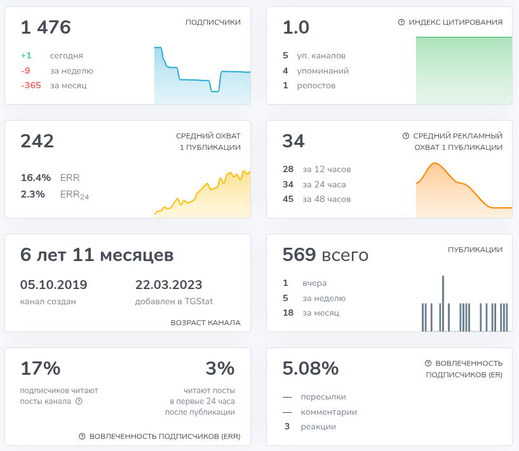Select the subscriber count '1 476'

pyautogui.click(x=46, y=27)
